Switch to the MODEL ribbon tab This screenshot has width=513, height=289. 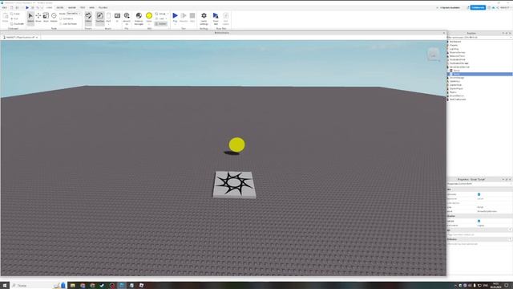pos(60,7)
